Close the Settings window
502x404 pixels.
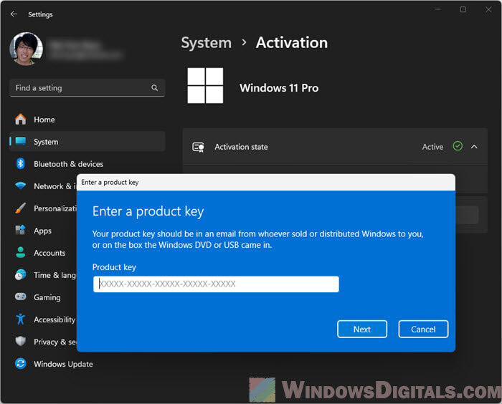pyautogui.click(x=488, y=9)
